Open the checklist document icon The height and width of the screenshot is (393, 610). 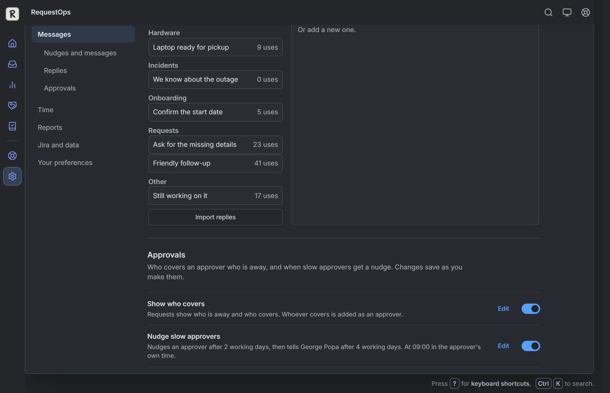click(x=12, y=126)
